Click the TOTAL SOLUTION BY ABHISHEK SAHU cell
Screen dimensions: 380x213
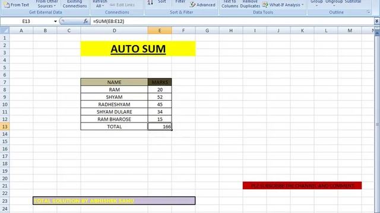tap(114, 201)
